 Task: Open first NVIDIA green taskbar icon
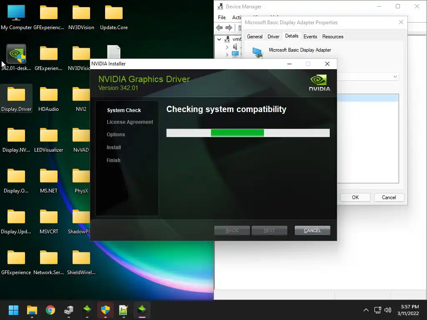tap(87, 310)
